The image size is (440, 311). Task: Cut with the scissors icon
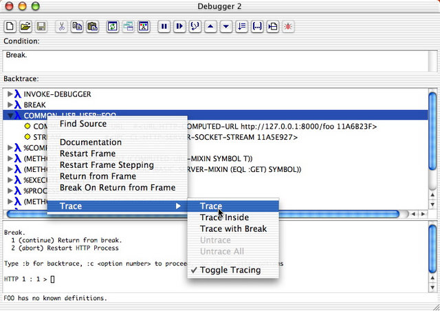(61, 27)
